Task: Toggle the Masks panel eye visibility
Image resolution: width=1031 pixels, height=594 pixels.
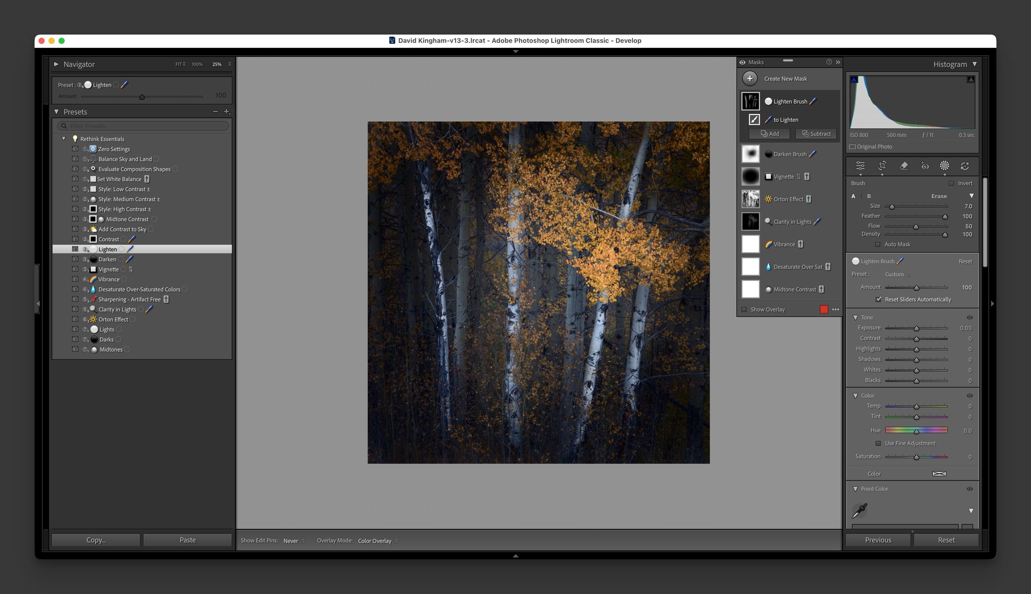Action: point(742,62)
